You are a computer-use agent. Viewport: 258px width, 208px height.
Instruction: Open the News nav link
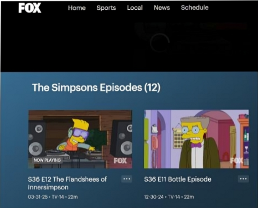click(x=162, y=7)
